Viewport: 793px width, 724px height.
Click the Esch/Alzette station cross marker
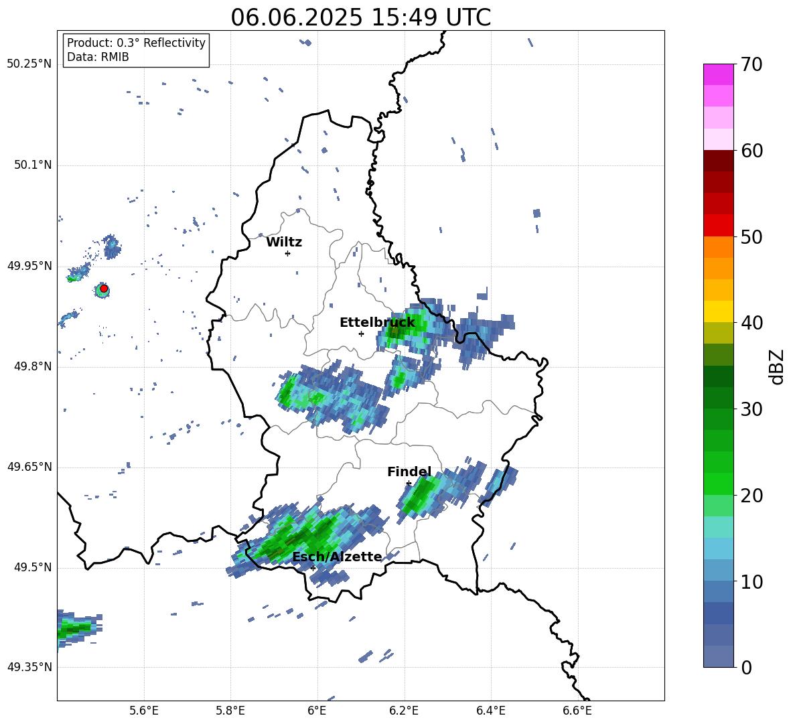coord(313,568)
